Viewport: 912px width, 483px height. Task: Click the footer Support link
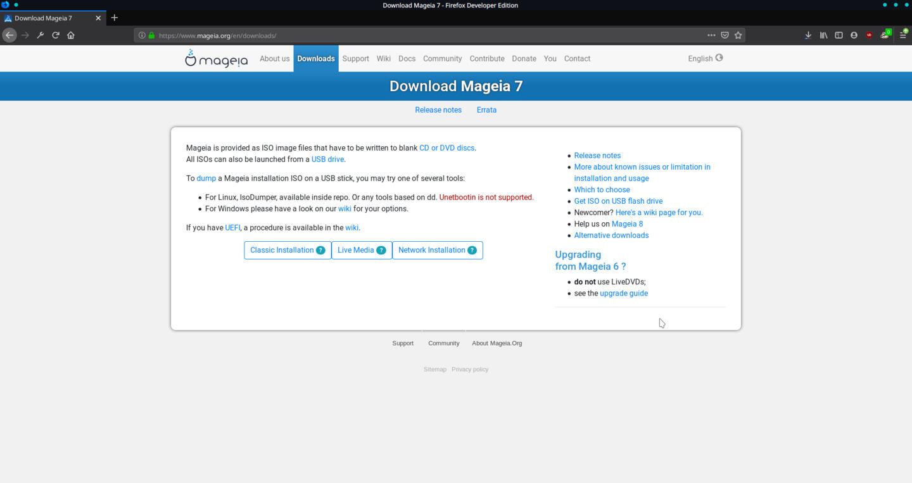[403, 343]
